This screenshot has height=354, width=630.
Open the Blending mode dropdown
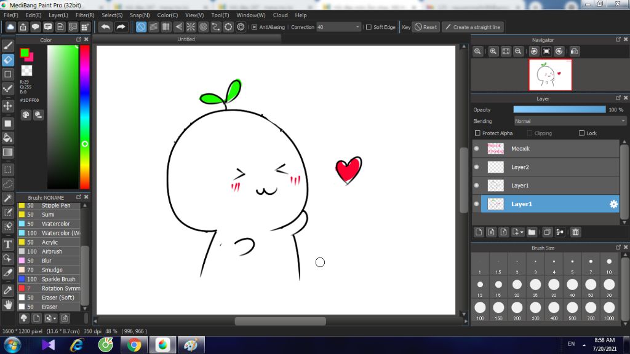tap(570, 121)
